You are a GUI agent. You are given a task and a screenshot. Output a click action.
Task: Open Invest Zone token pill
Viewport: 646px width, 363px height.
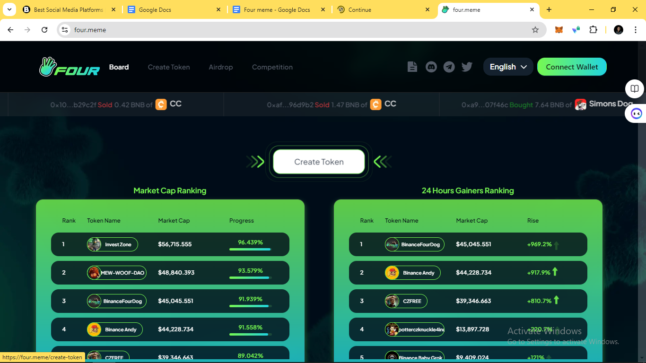tap(113, 244)
